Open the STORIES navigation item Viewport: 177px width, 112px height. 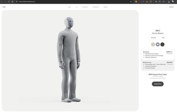point(85,7)
